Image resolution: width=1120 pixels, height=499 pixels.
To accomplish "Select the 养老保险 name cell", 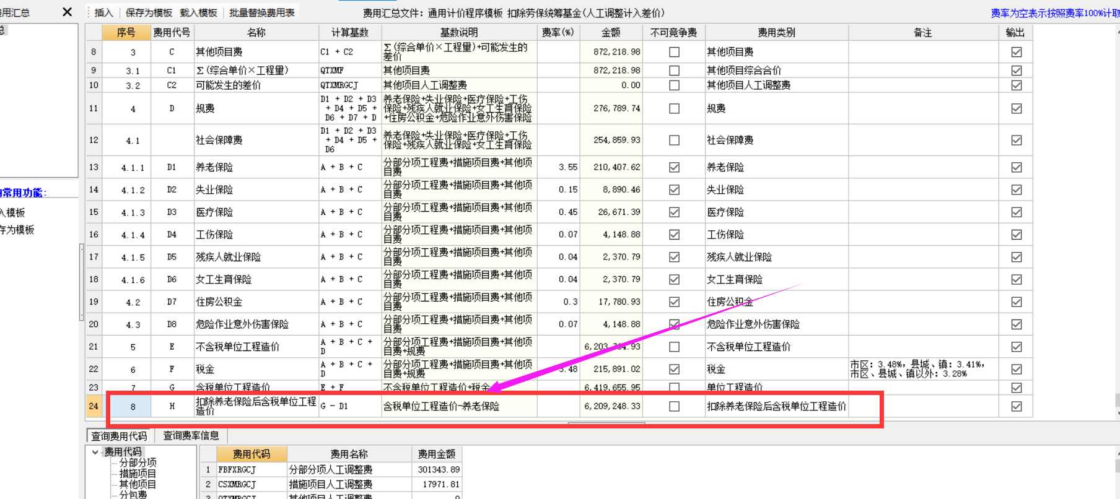I will [256, 167].
